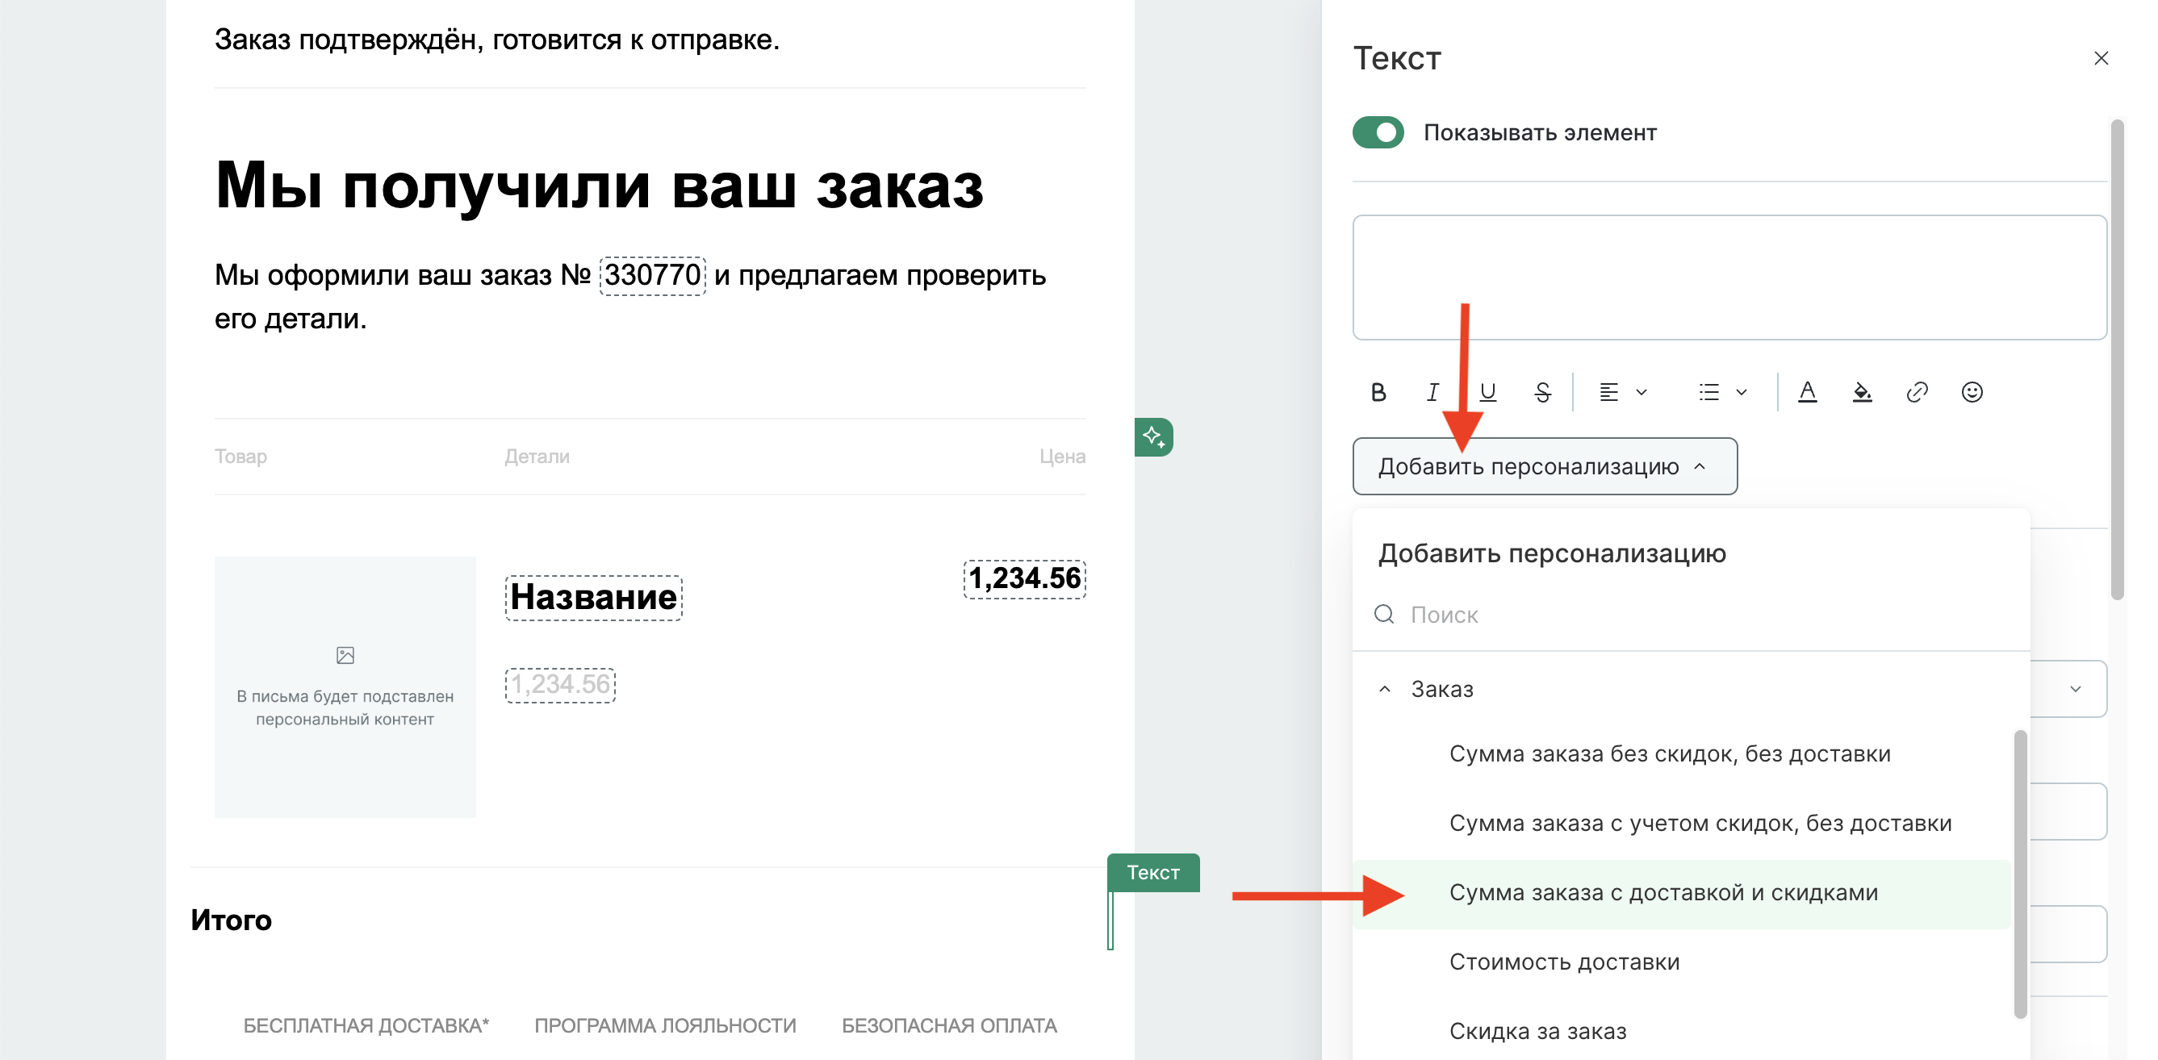Image resolution: width=2158 pixels, height=1060 pixels.
Task: Insert a link via the link icon
Action: pos(1918,392)
